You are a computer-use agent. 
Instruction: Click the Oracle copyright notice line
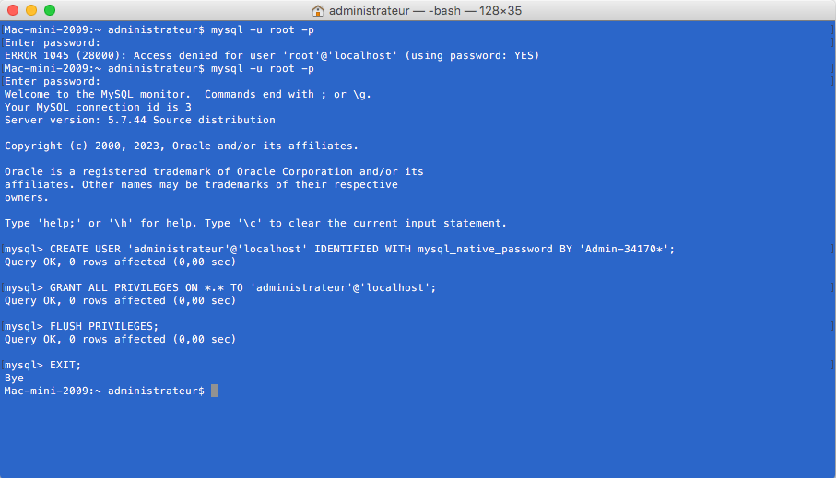click(182, 146)
